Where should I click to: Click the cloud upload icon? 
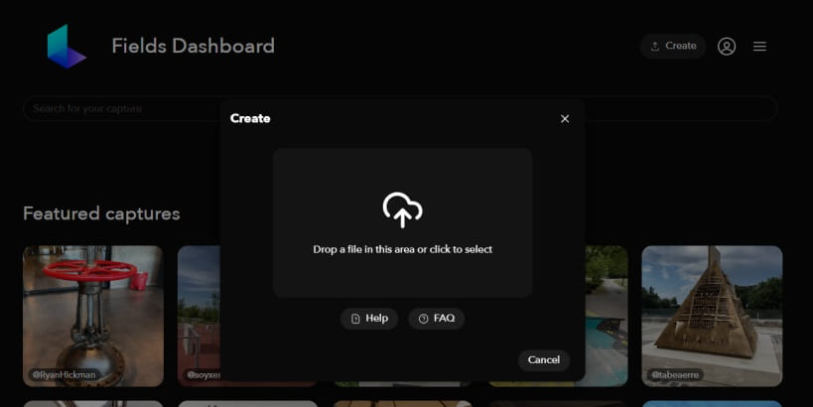coord(402,210)
